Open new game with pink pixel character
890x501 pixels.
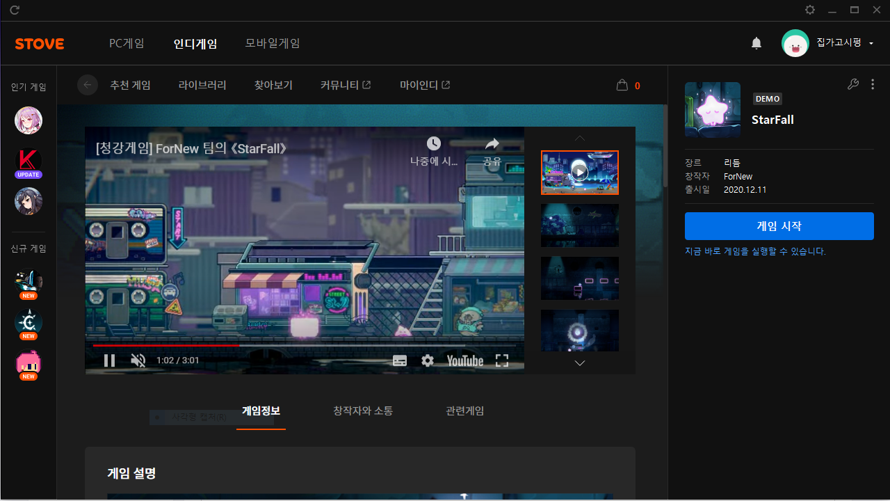[29, 364]
